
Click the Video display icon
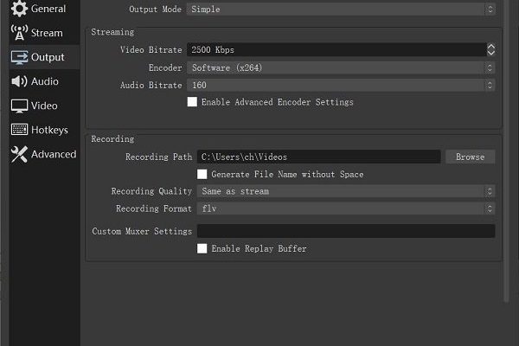click(x=19, y=106)
